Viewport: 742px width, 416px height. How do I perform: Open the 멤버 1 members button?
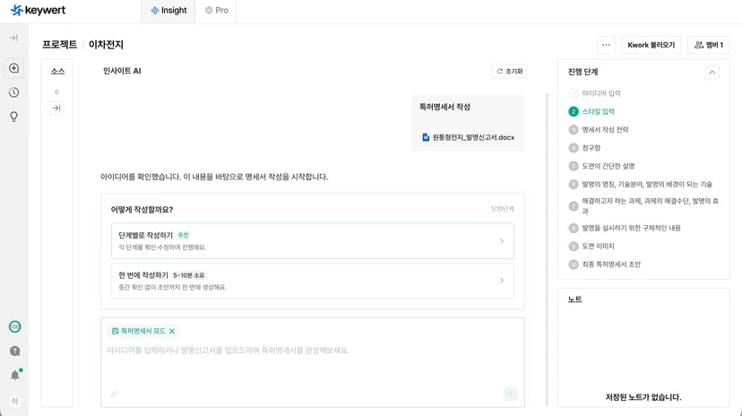[x=709, y=45]
